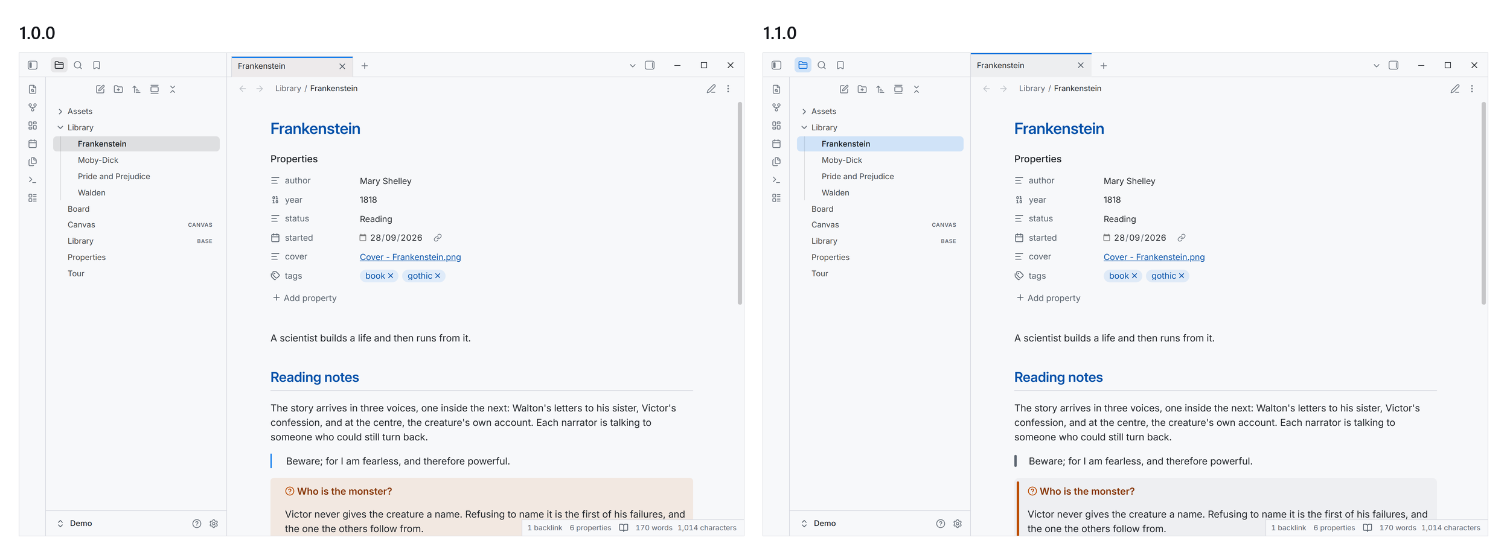Click started date field in 1.1.0 note
The height and width of the screenshot is (555, 1507).
(1134, 238)
